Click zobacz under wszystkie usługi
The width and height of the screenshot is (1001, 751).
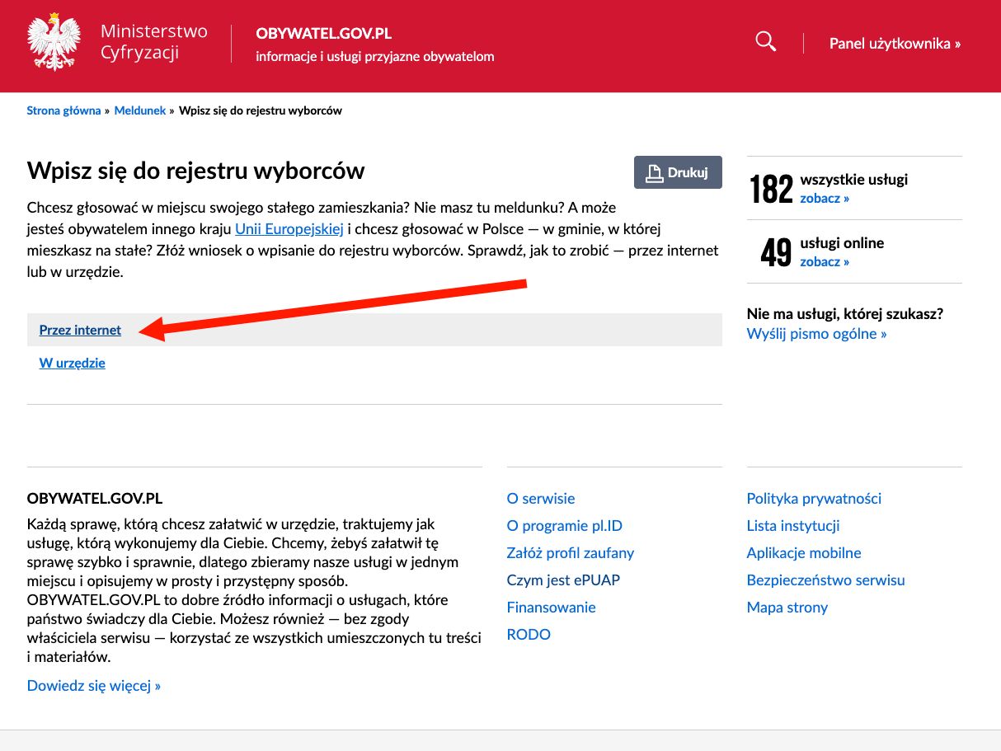(825, 198)
